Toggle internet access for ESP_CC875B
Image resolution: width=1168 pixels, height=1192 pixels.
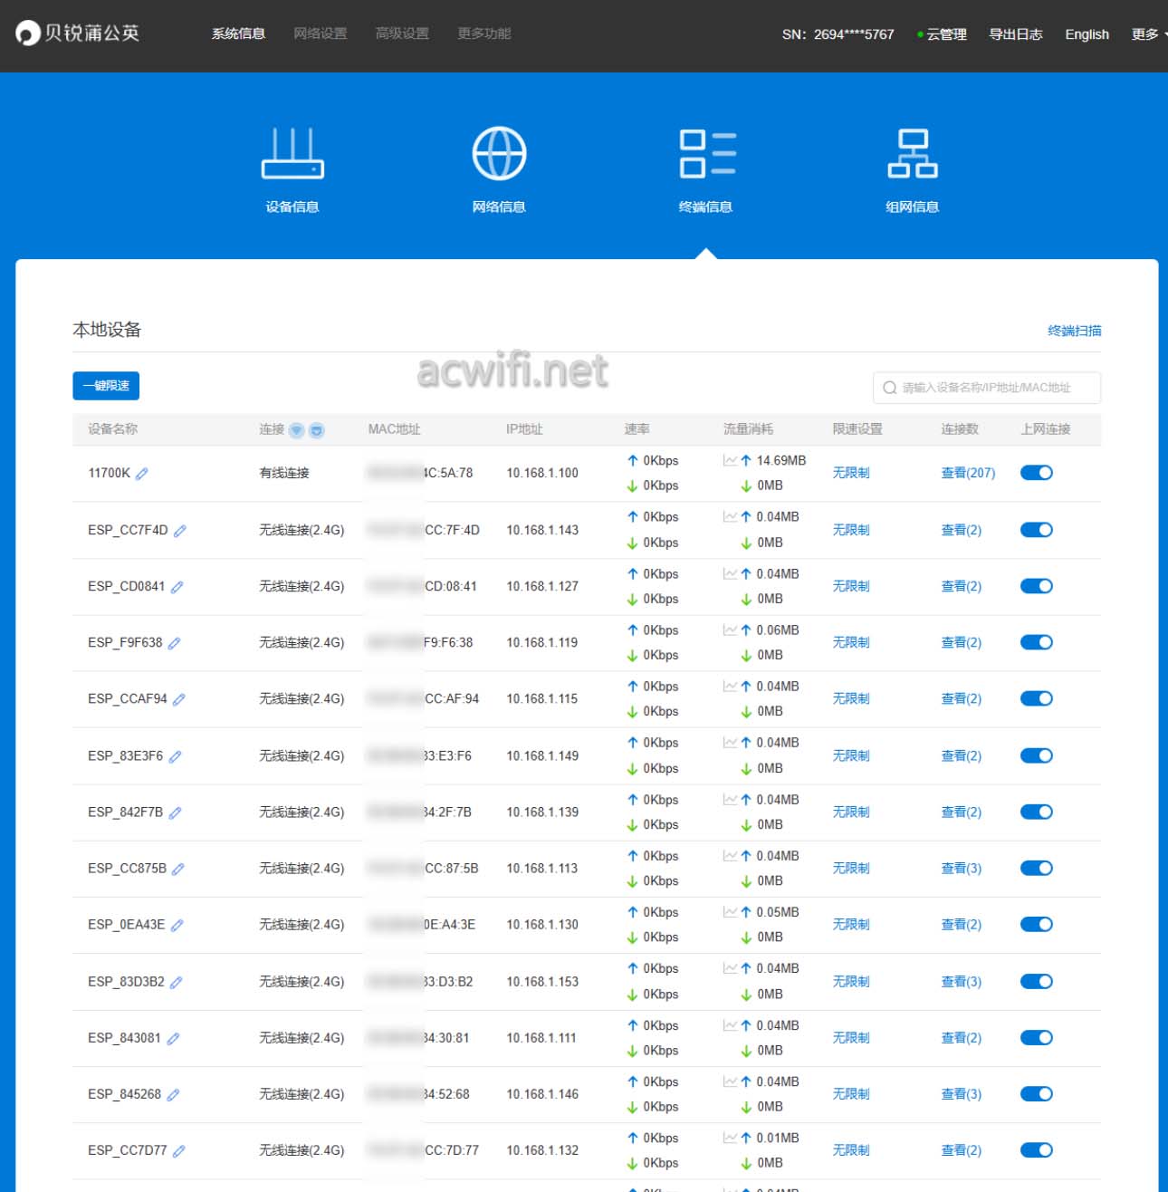pyautogui.click(x=1037, y=867)
